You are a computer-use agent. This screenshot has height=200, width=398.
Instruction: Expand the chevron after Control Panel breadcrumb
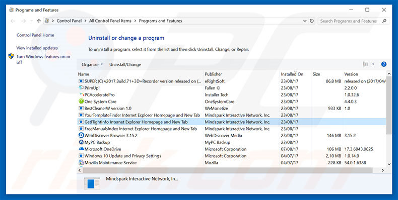pos(85,21)
